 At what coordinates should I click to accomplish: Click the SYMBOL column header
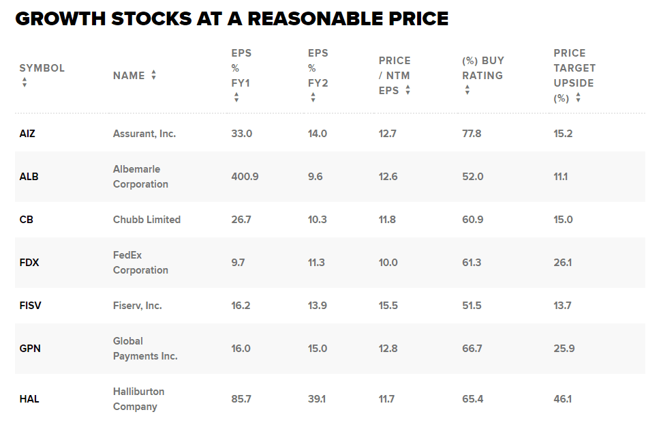click(x=42, y=68)
